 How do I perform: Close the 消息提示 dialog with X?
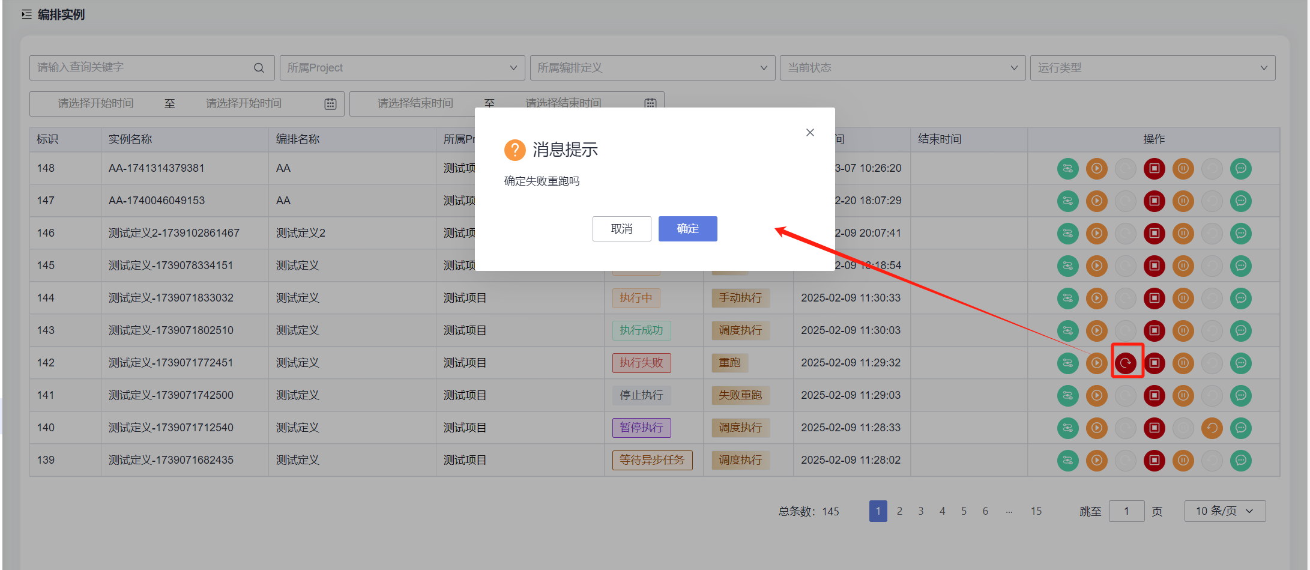810,132
